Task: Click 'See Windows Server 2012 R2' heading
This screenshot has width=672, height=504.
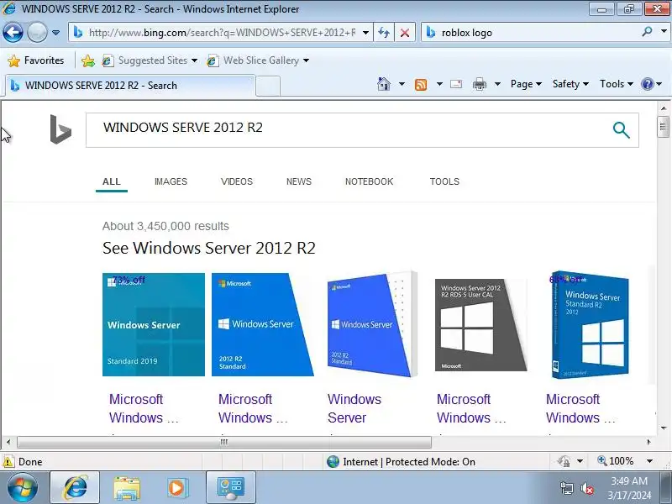Action: pos(208,248)
